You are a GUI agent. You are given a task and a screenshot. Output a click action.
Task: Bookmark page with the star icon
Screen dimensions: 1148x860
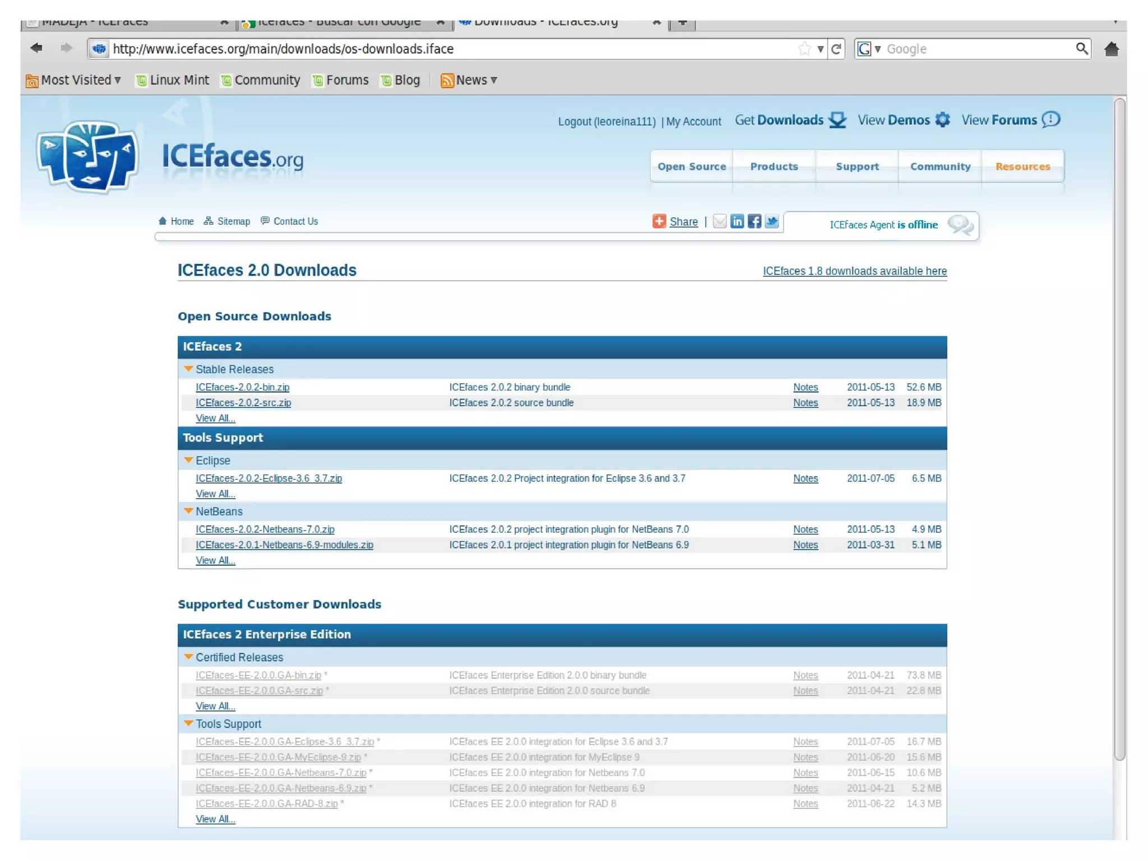[804, 49]
